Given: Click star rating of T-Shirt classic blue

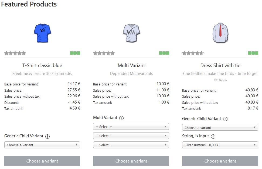Looking at the screenshot, I should pos(15,53).
